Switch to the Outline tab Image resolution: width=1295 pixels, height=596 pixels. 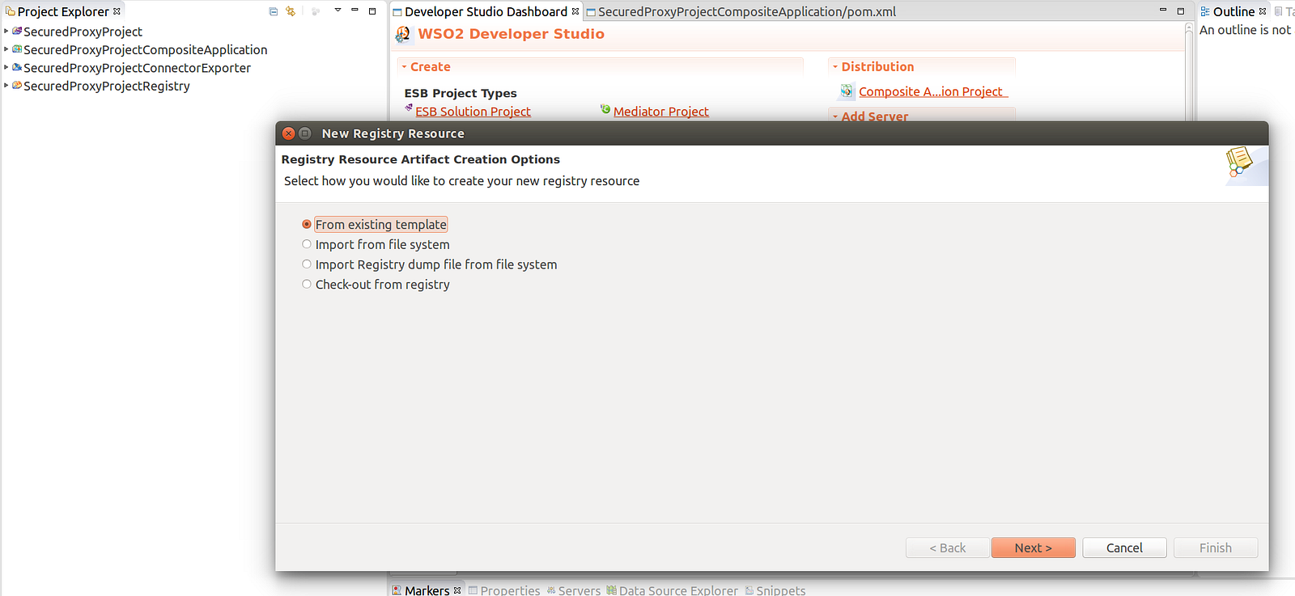click(x=1233, y=11)
